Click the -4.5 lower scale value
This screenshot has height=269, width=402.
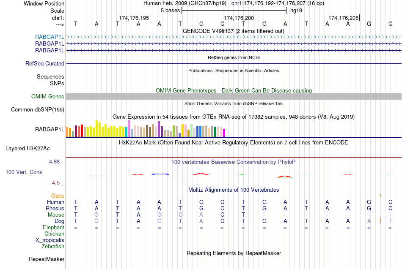tap(55, 183)
